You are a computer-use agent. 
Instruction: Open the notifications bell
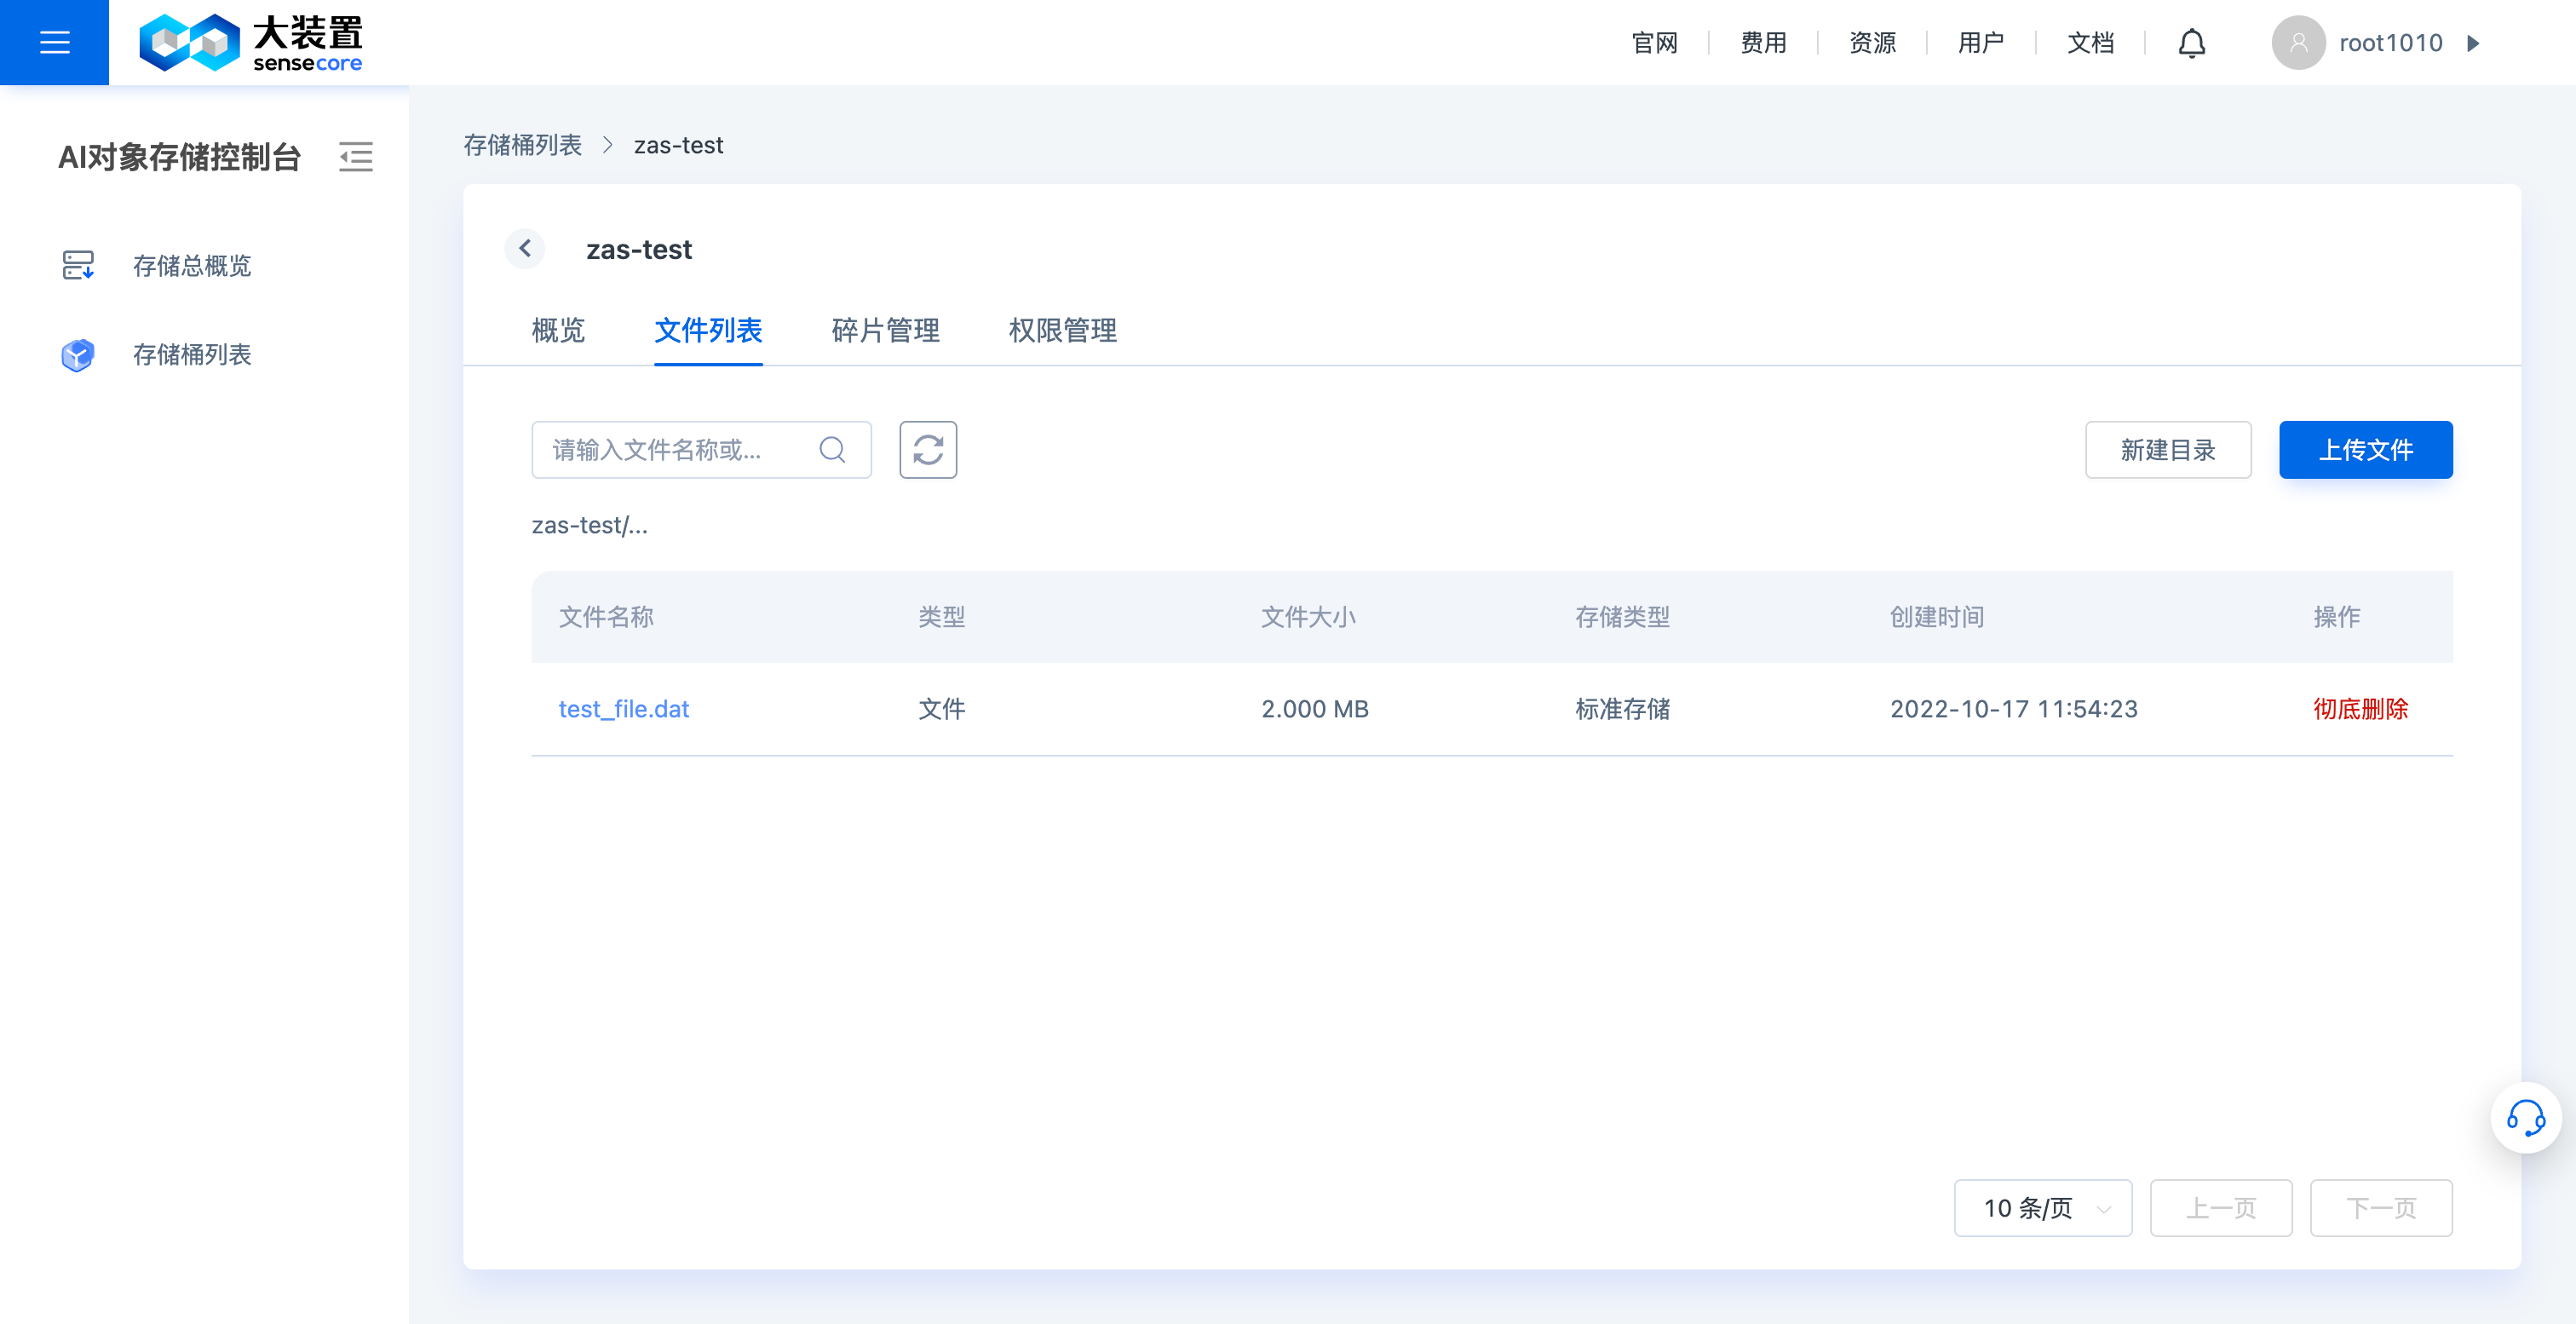pos(2190,42)
